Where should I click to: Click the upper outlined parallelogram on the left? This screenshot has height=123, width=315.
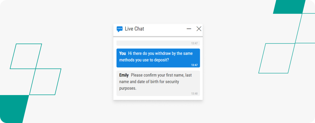point(26,56)
